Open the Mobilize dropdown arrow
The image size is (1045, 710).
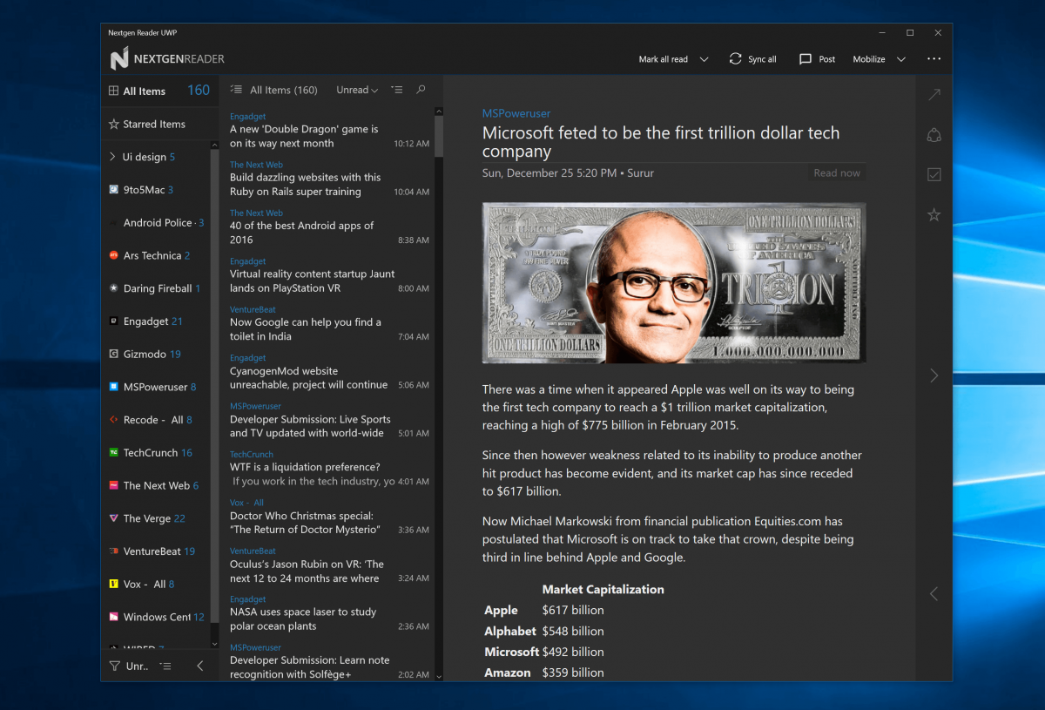900,59
